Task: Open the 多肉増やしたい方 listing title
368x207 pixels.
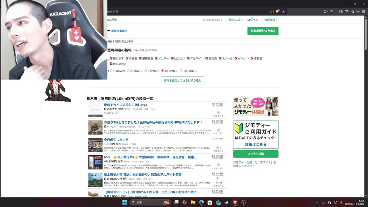Action: [116, 140]
